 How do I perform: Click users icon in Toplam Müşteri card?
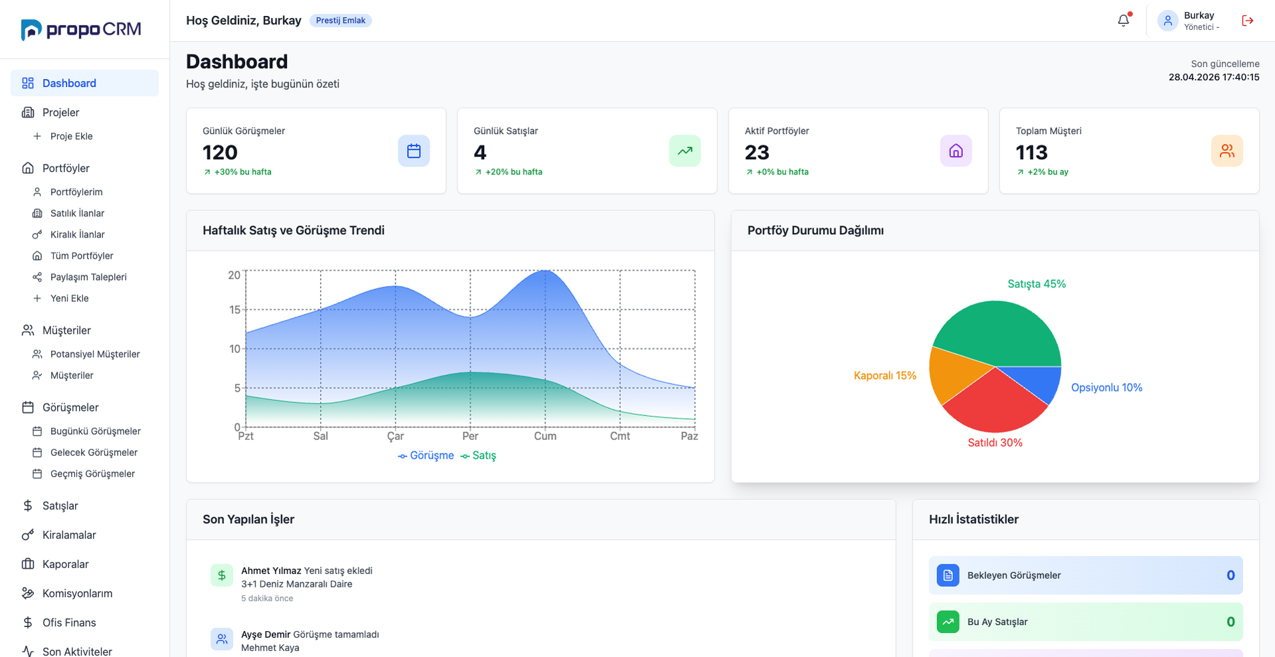tap(1227, 151)
